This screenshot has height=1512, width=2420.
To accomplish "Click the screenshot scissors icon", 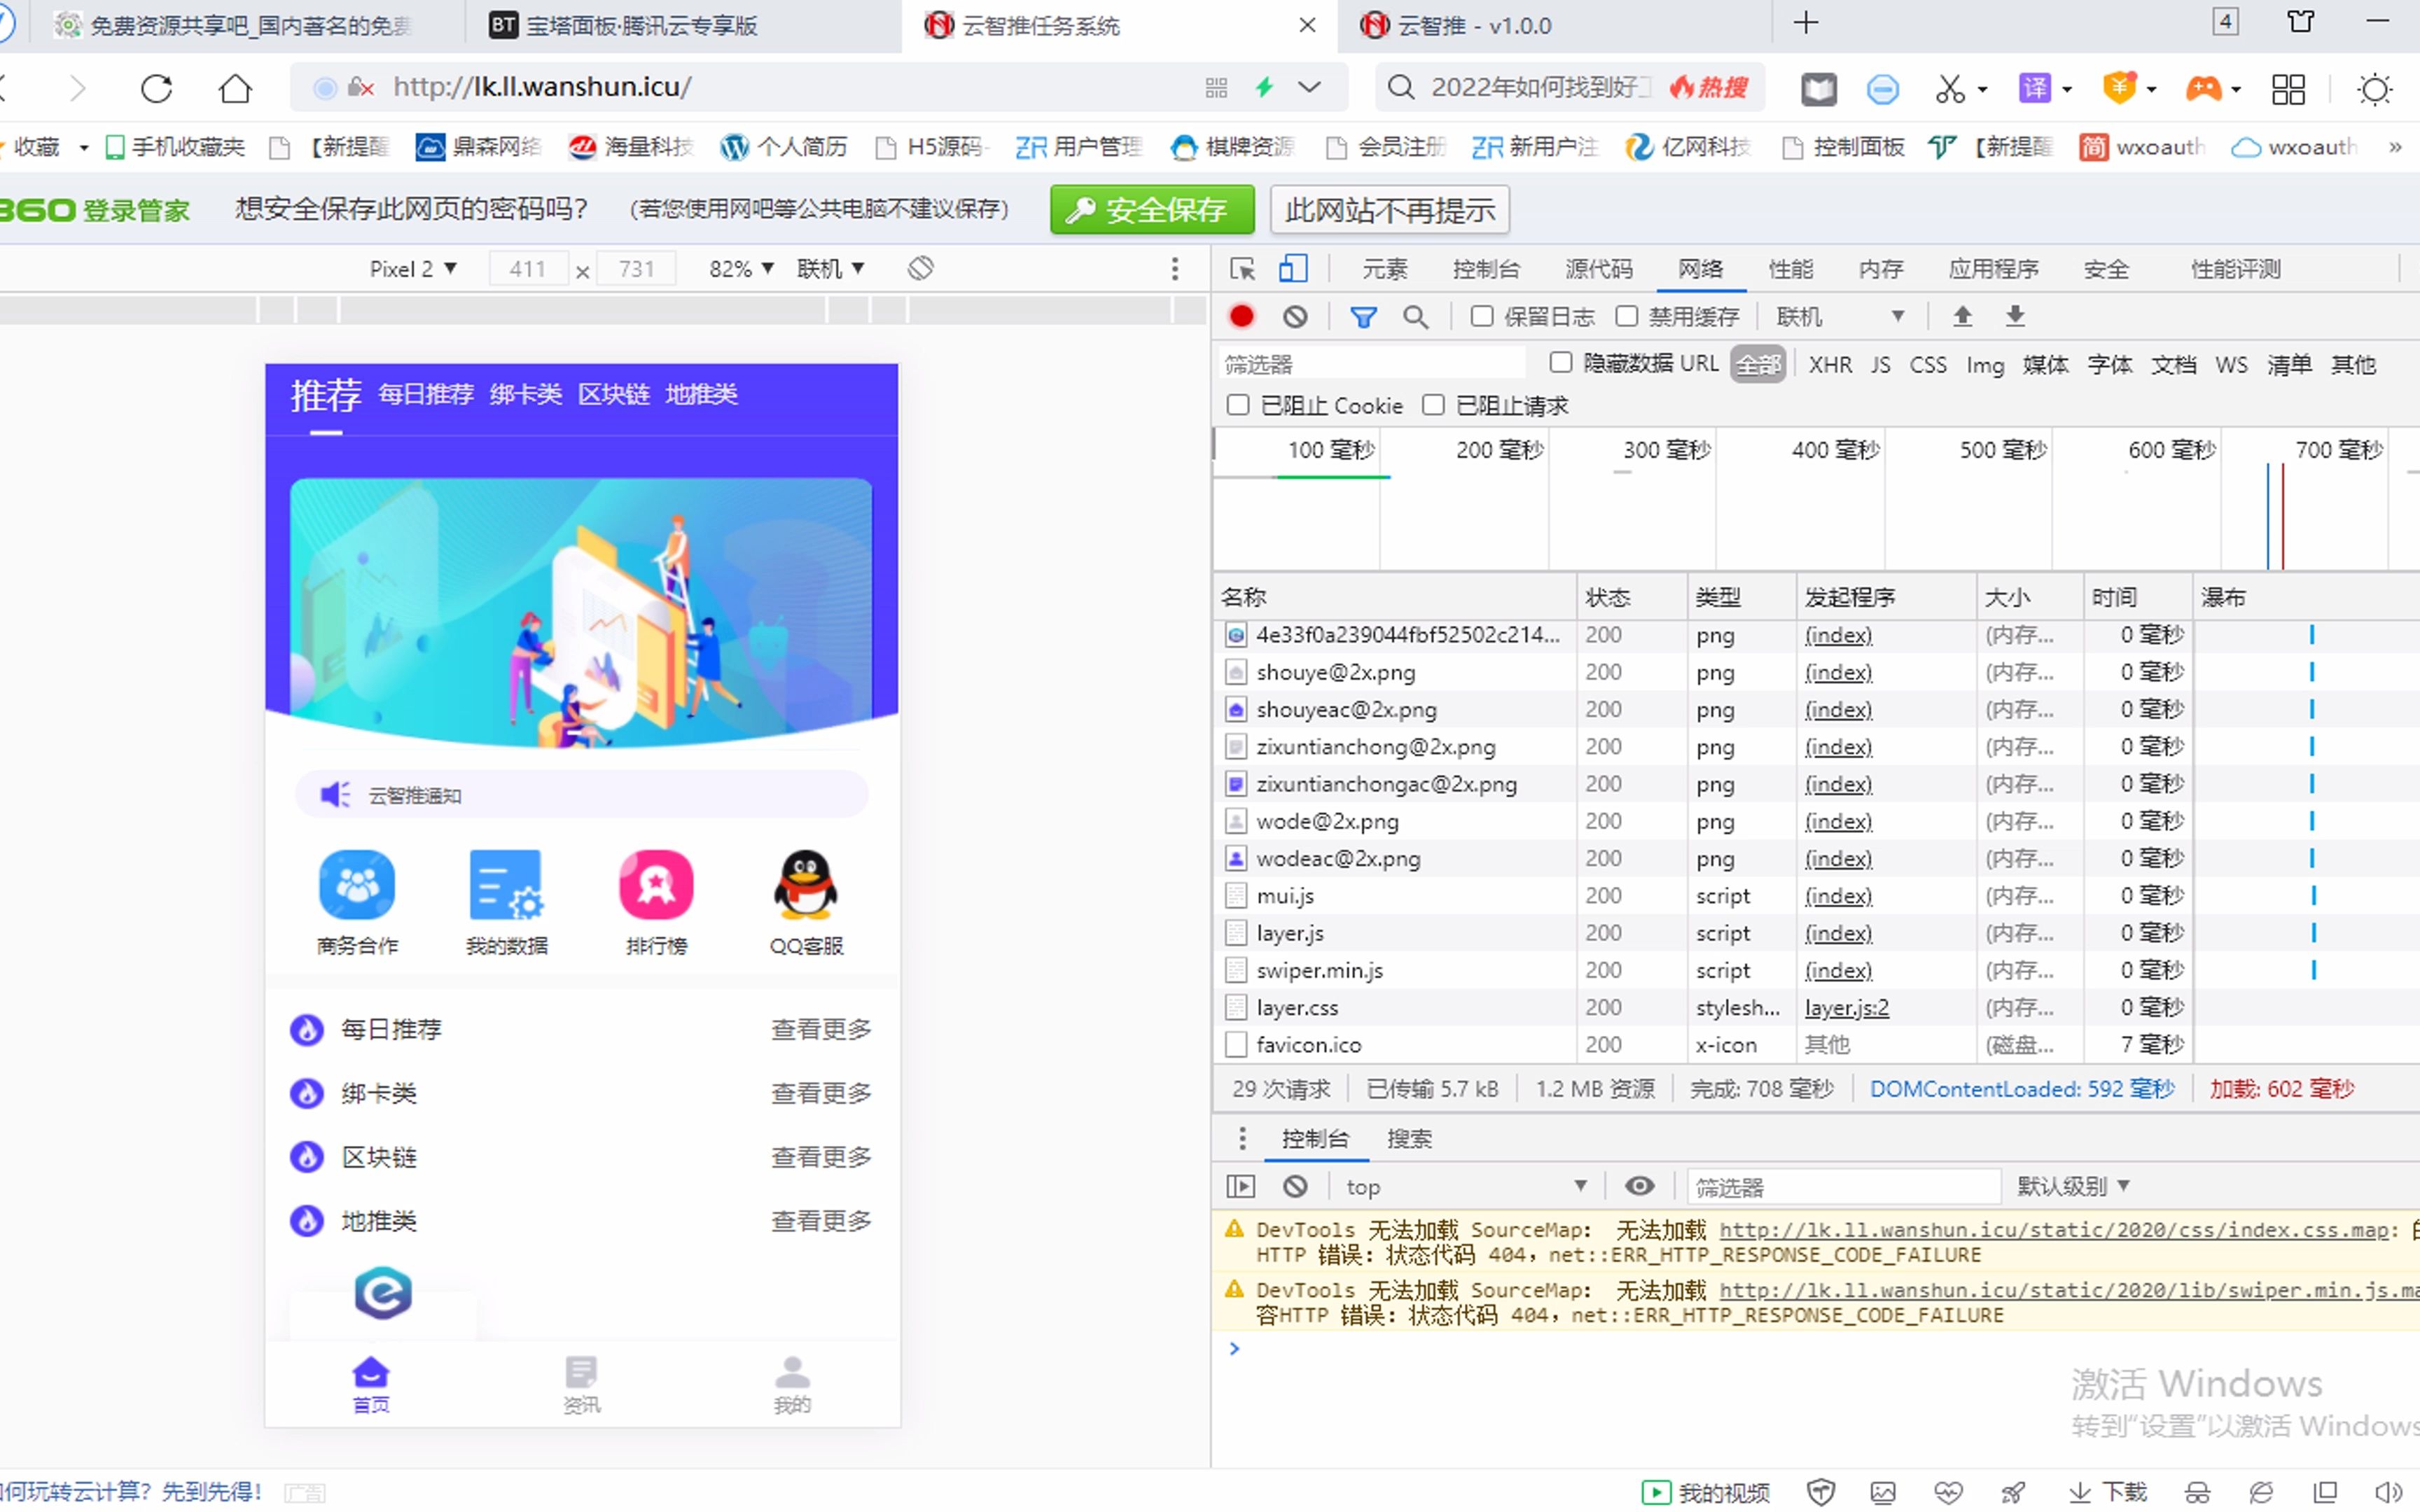I will (1949, 89).
